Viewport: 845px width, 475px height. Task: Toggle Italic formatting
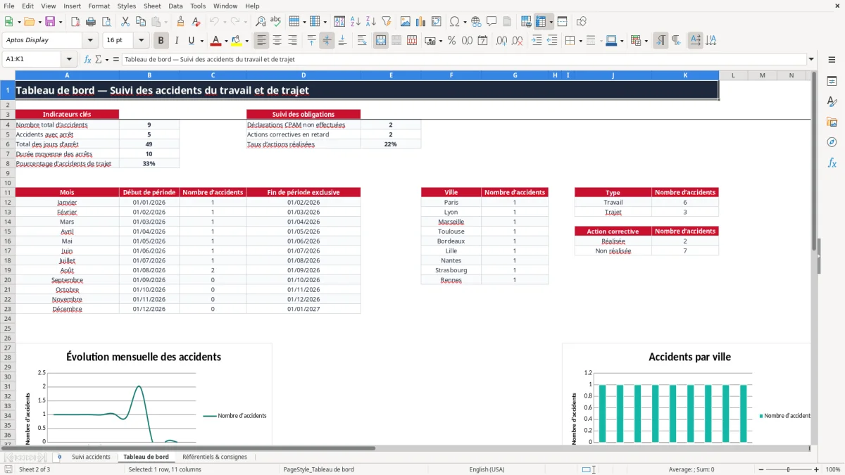point(177,40)
